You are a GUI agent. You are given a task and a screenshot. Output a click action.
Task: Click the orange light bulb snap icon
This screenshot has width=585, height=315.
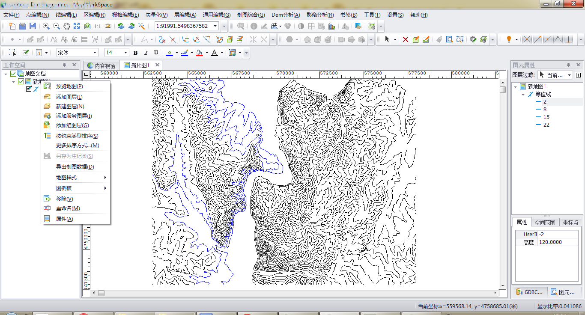pyautogui.click(x=509, y=39)
